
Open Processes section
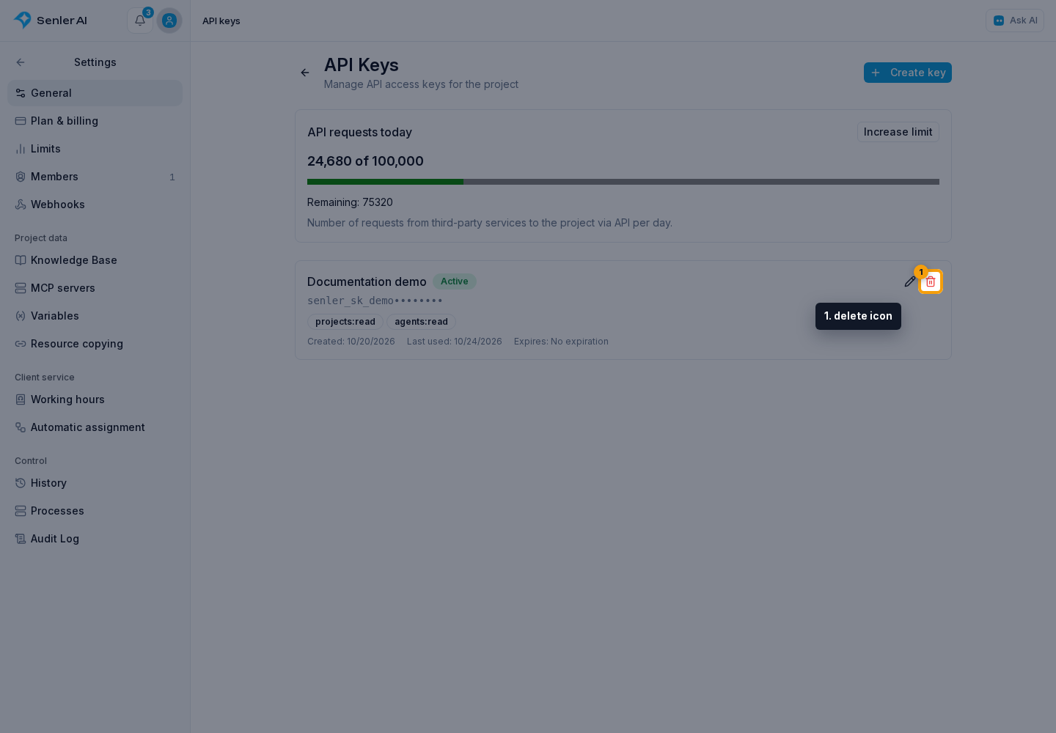(95, 511)
